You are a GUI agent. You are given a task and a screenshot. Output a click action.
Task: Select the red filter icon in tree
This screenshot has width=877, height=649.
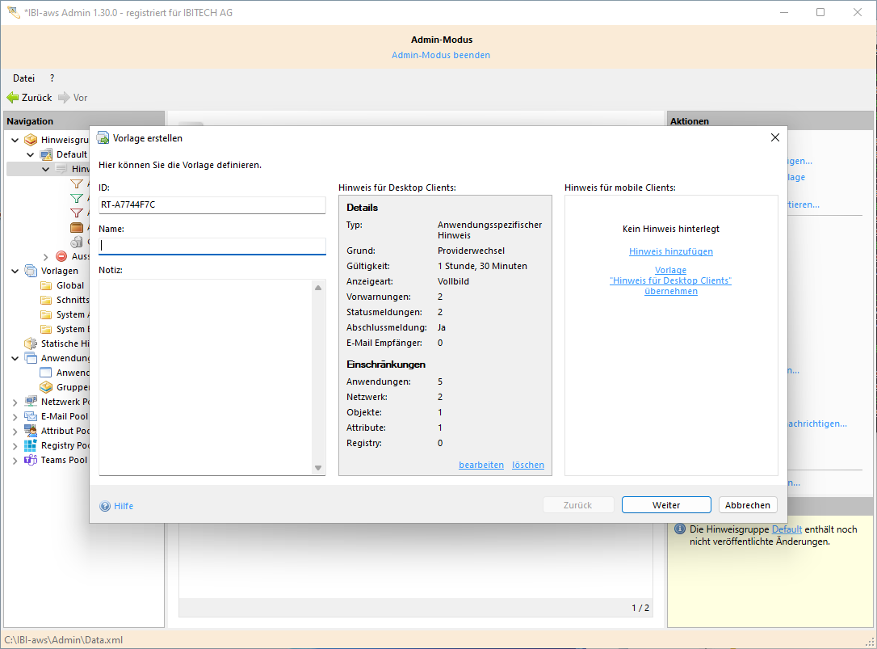tap(77, 213)
